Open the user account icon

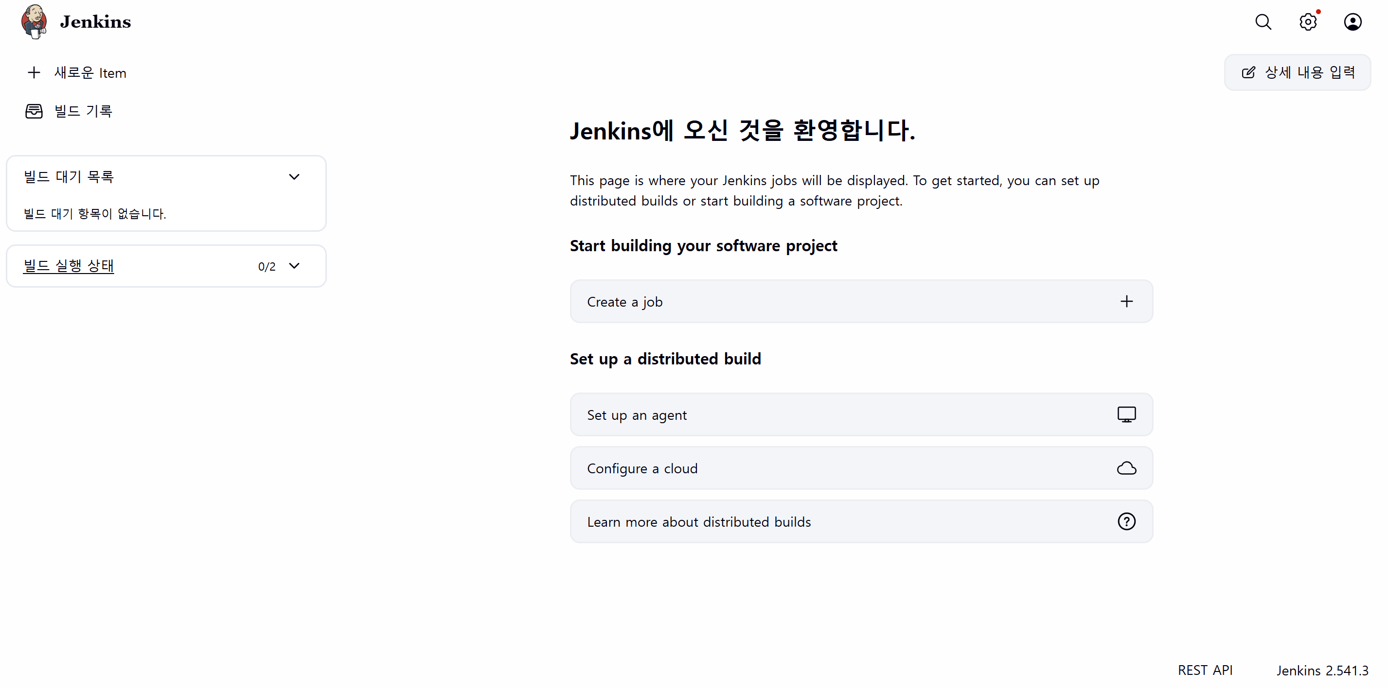point(1352,21)
